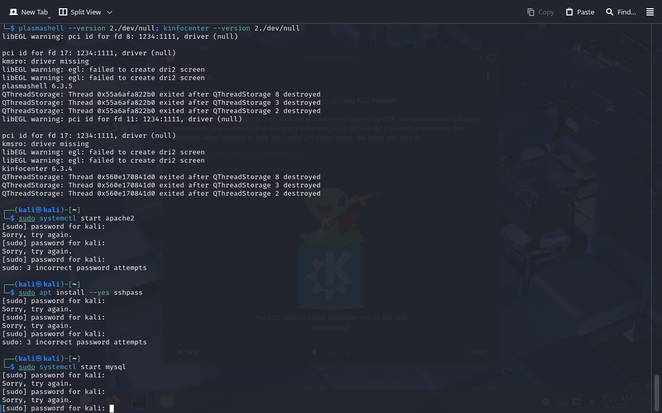
Task: Click the line 'plasmashell 6.3.5'
Action: pyautogui.click(x=37, y=86)
